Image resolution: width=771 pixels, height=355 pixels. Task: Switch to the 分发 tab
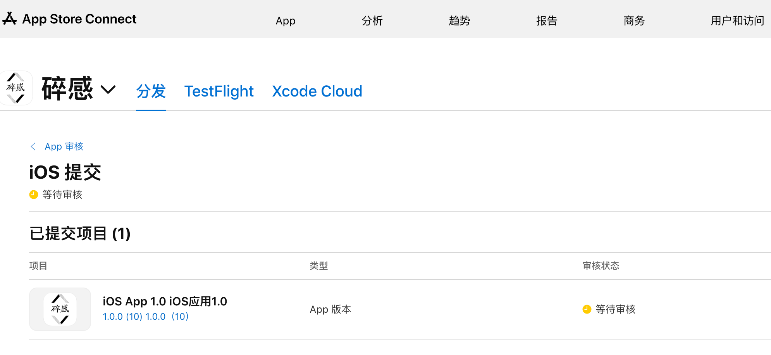pos(151,91)
